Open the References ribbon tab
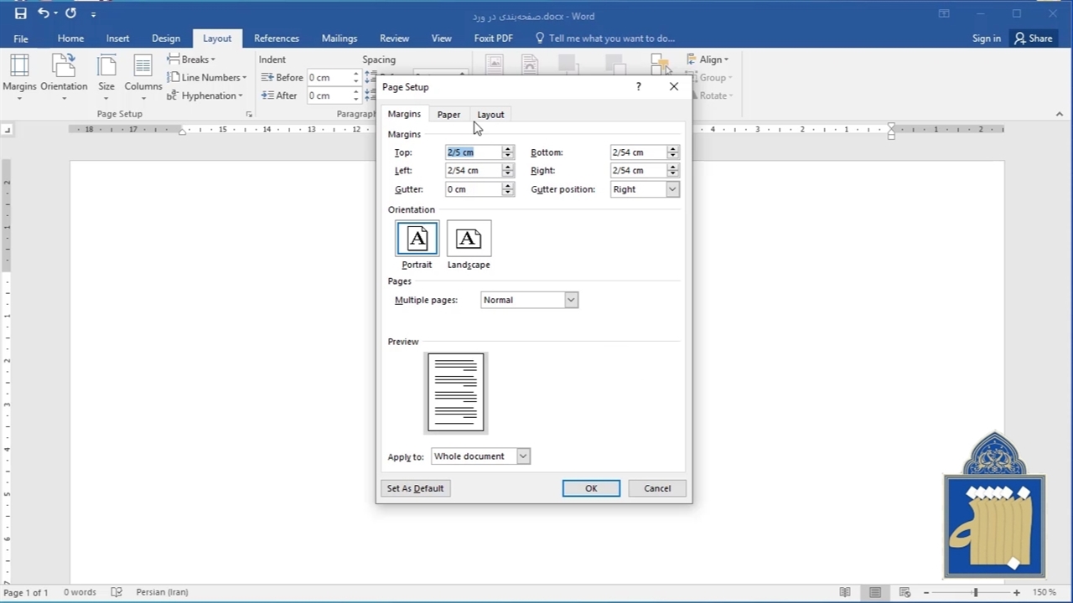Viewport: 1073px width, 603px height. [x=276, y=38]
